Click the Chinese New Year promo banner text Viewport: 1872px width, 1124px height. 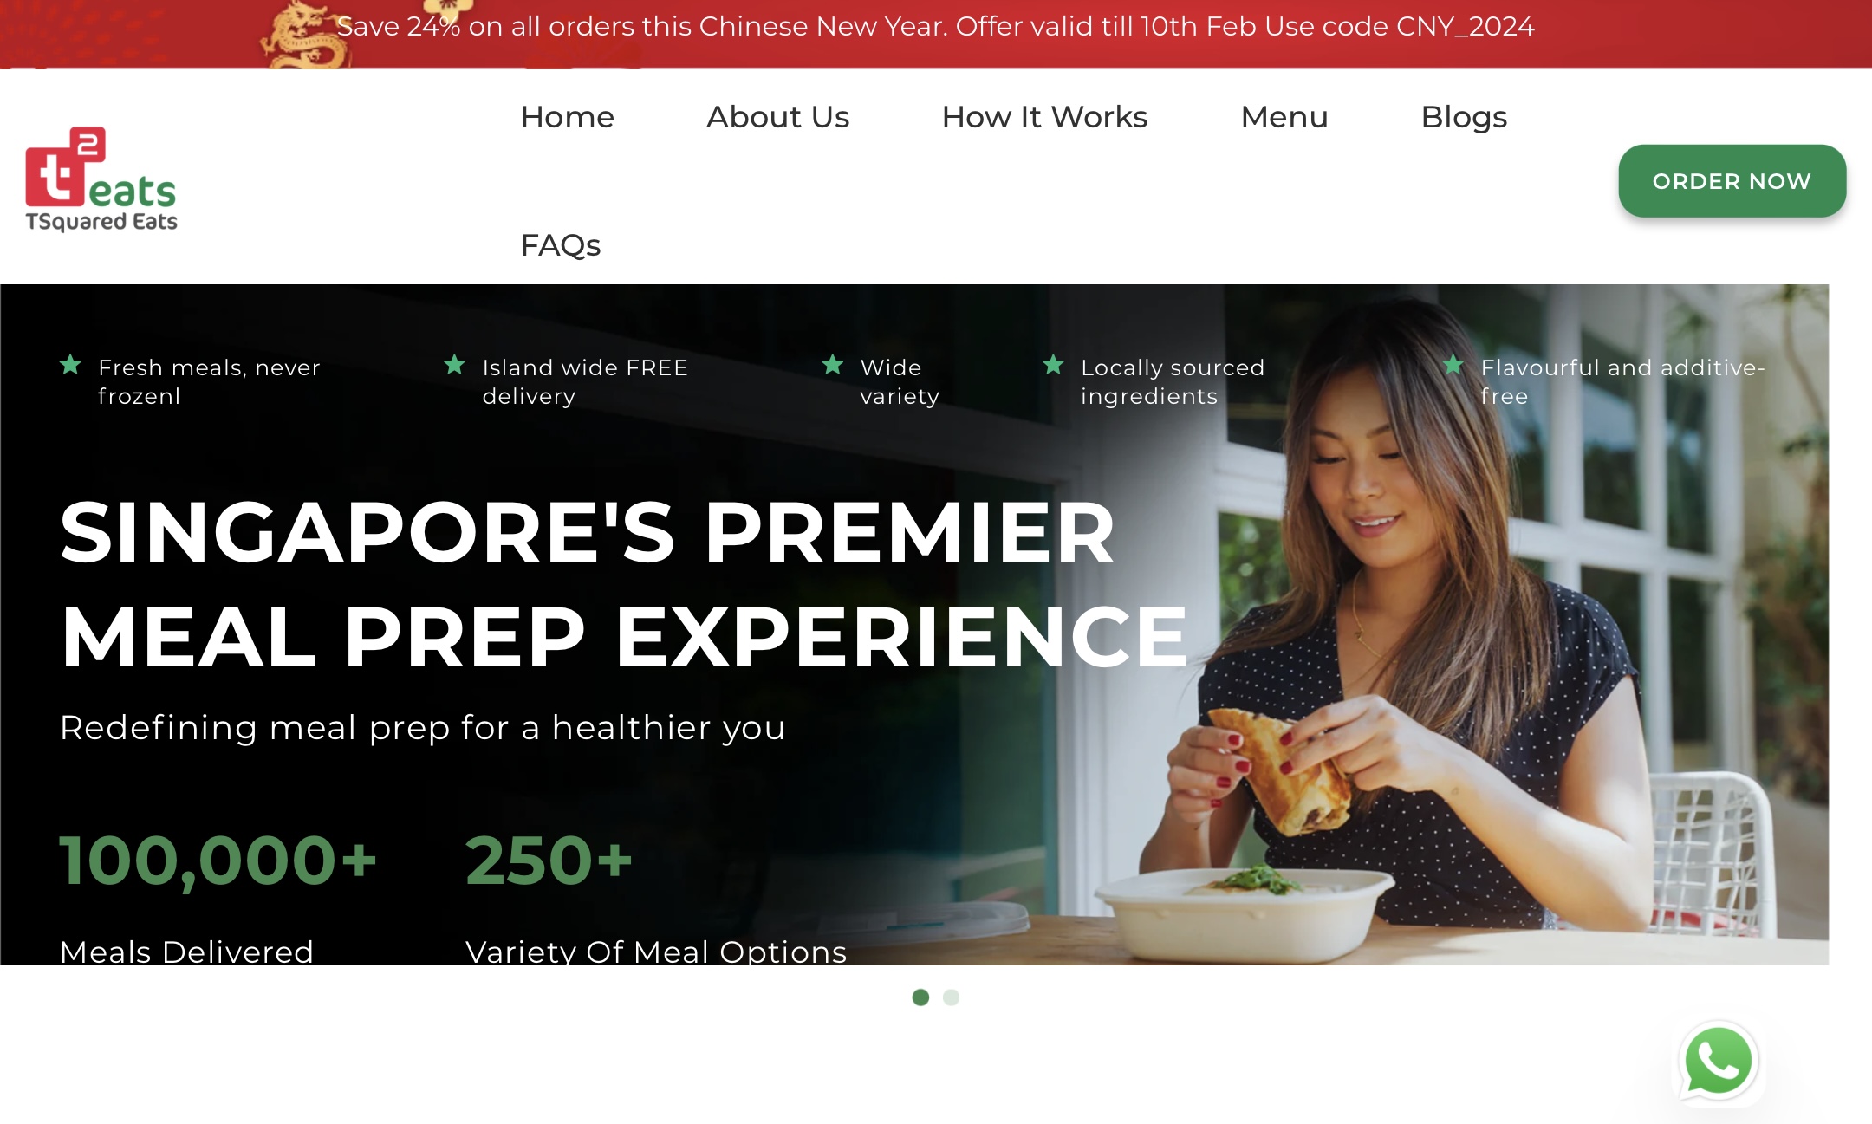(x=935, y=27)
